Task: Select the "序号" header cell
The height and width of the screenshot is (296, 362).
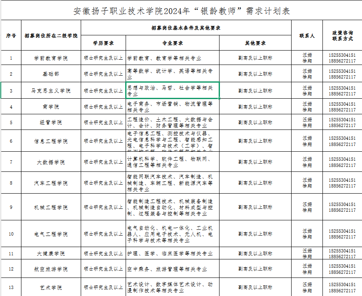Action: coord(11,35)
